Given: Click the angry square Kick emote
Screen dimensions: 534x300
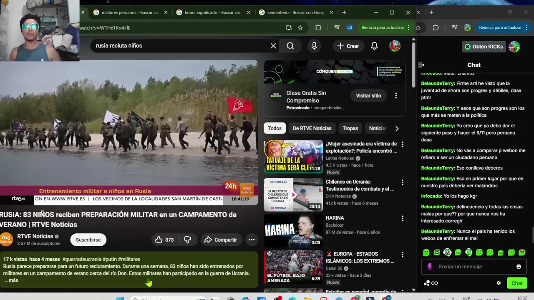Looking at the screenshot, I should pyautogui.click(x=436, y=252).
